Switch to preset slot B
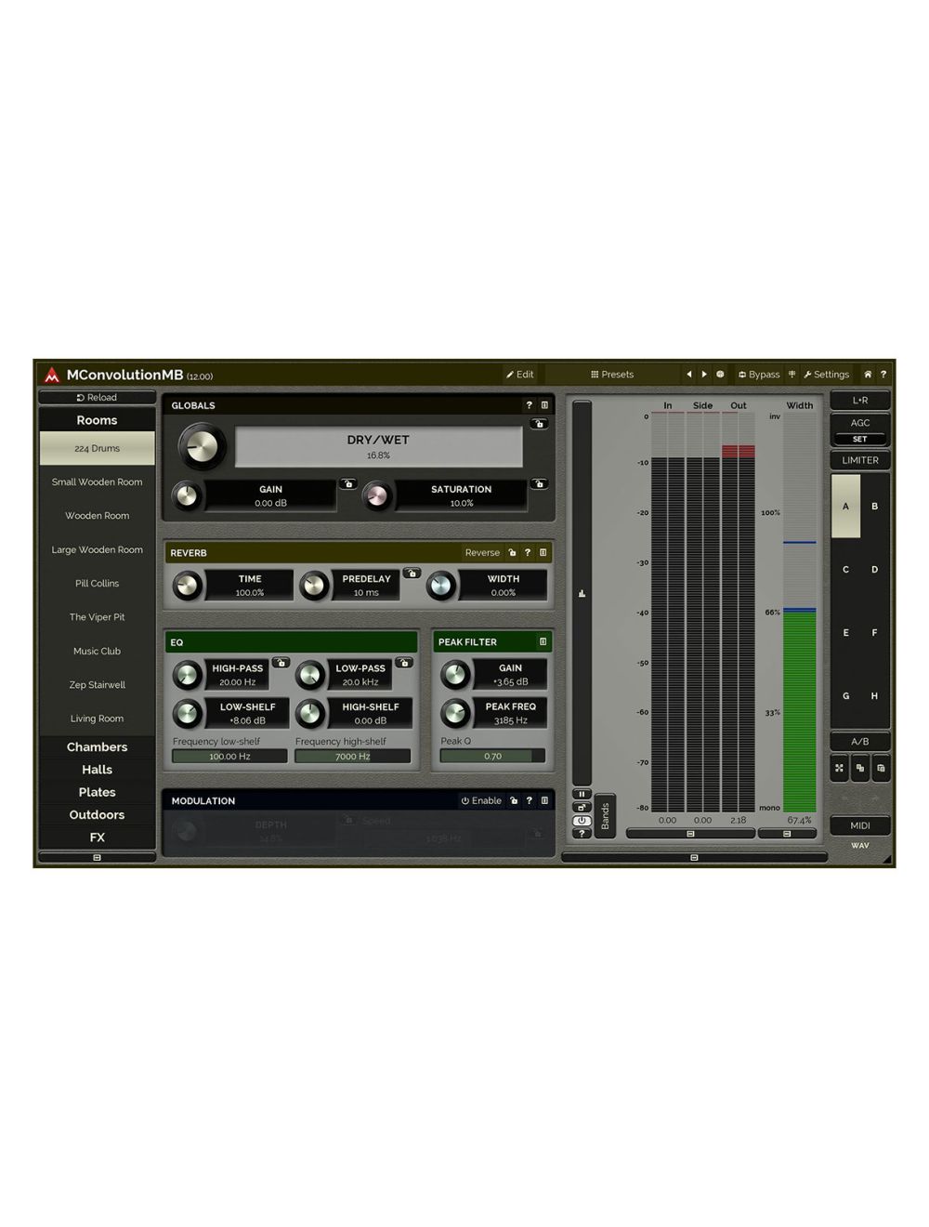The image size is (929, 1227). [x=874, y=505]
